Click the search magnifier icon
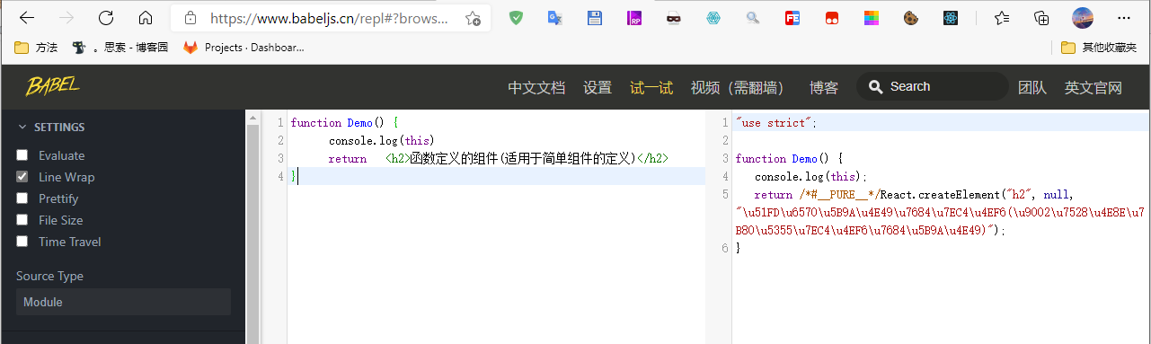 [x=874, y=86]
